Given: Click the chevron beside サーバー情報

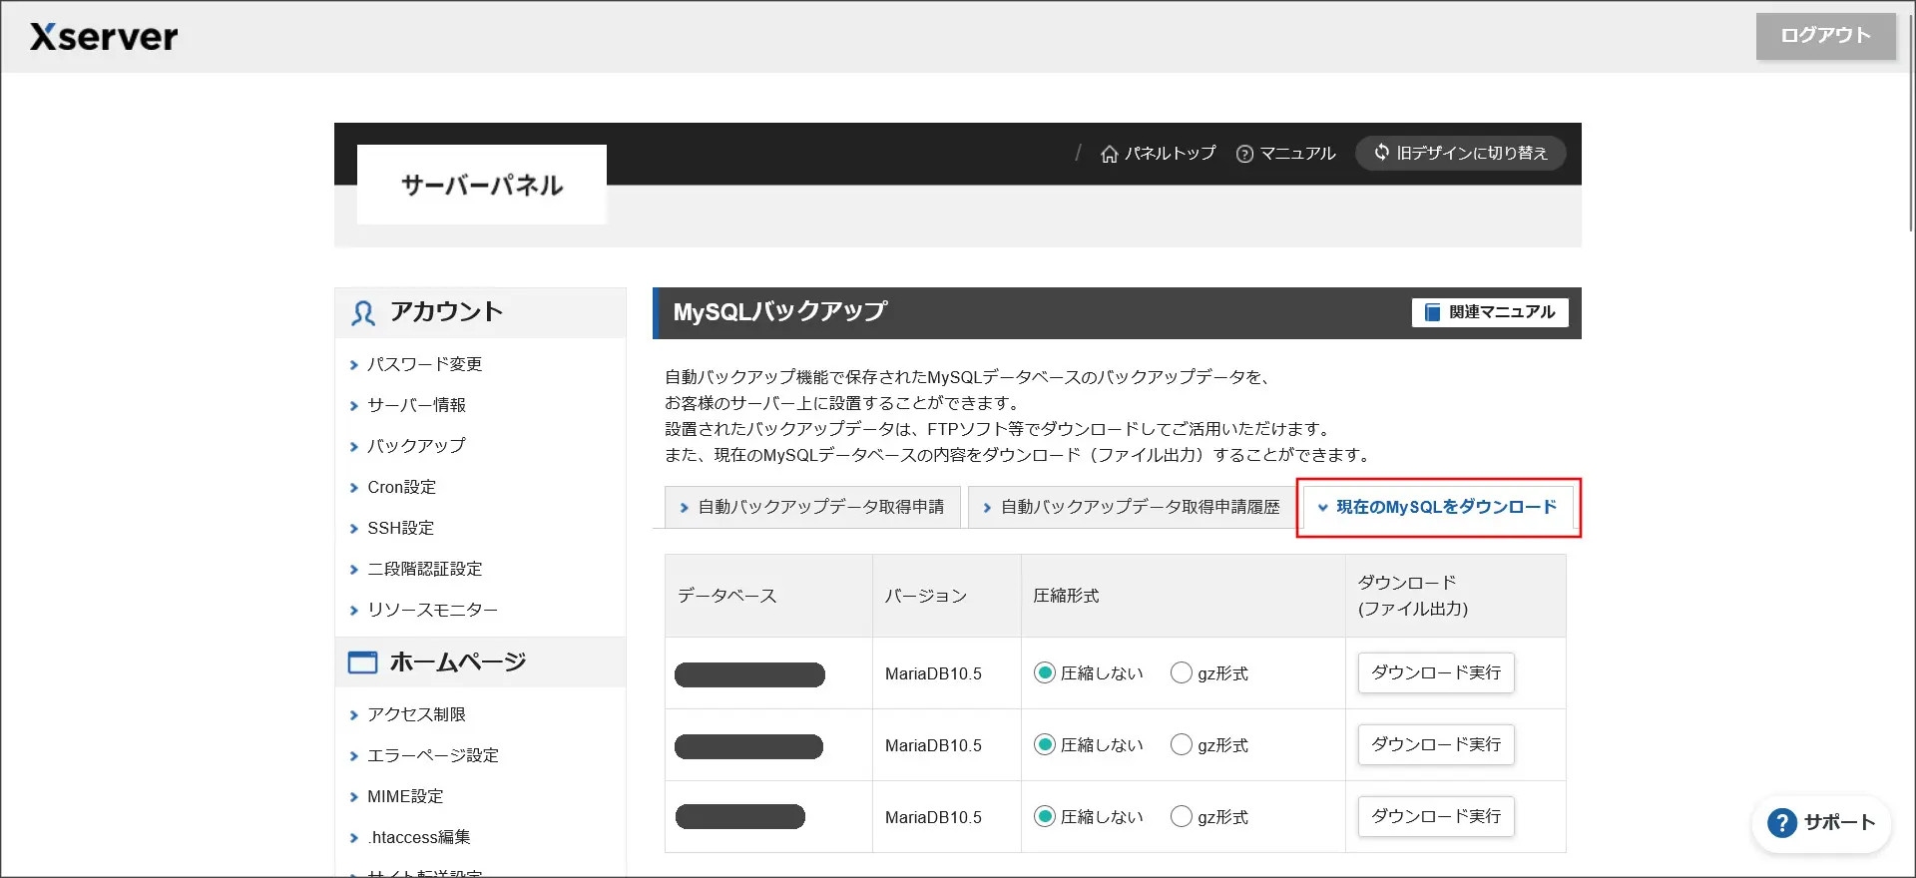Looking at the screenshot, I should coord(353,406).
